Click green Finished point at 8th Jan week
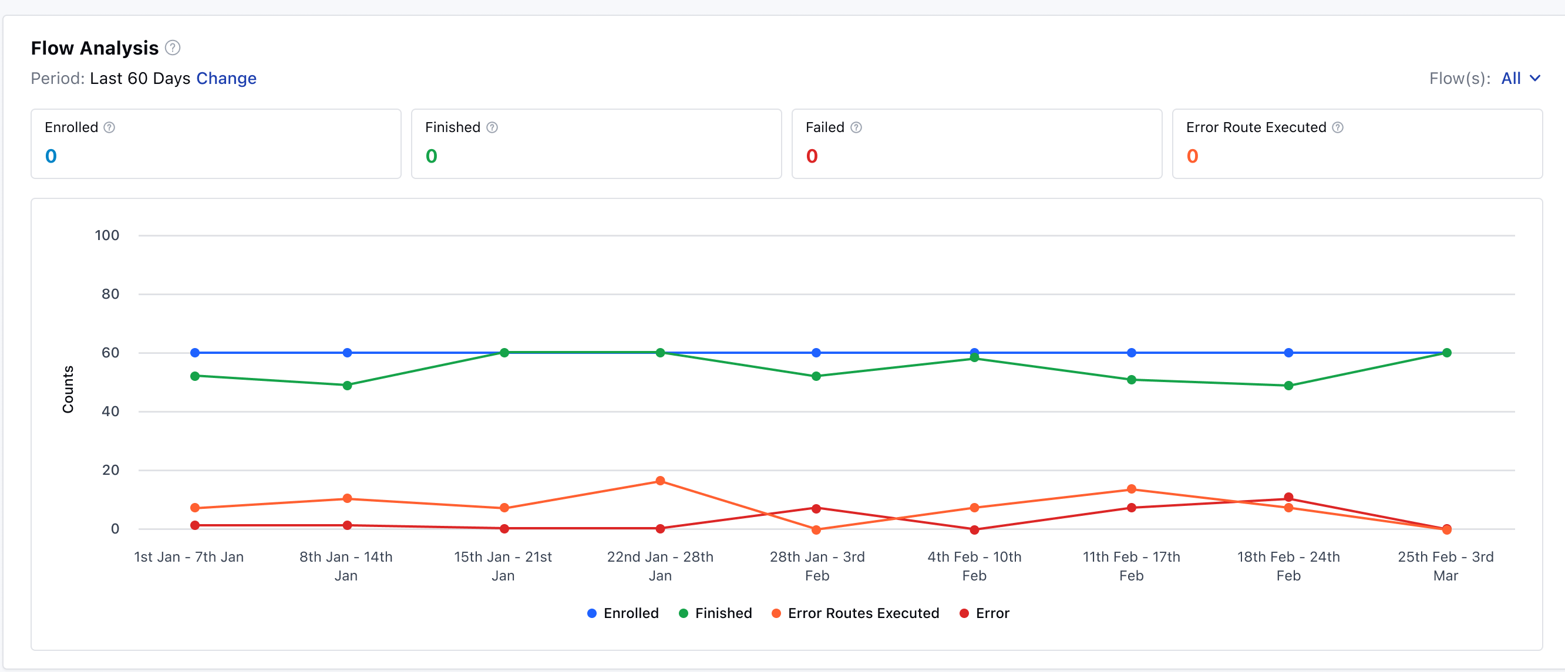The height and width of the screenshot is (672, 1565). pyautogui.click(x=348, y=386)
